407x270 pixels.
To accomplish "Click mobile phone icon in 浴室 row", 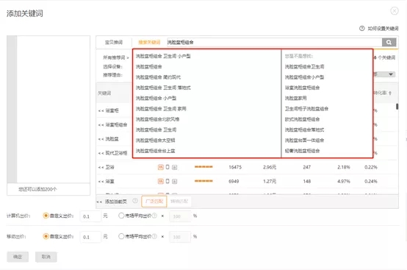I will 168,181.
